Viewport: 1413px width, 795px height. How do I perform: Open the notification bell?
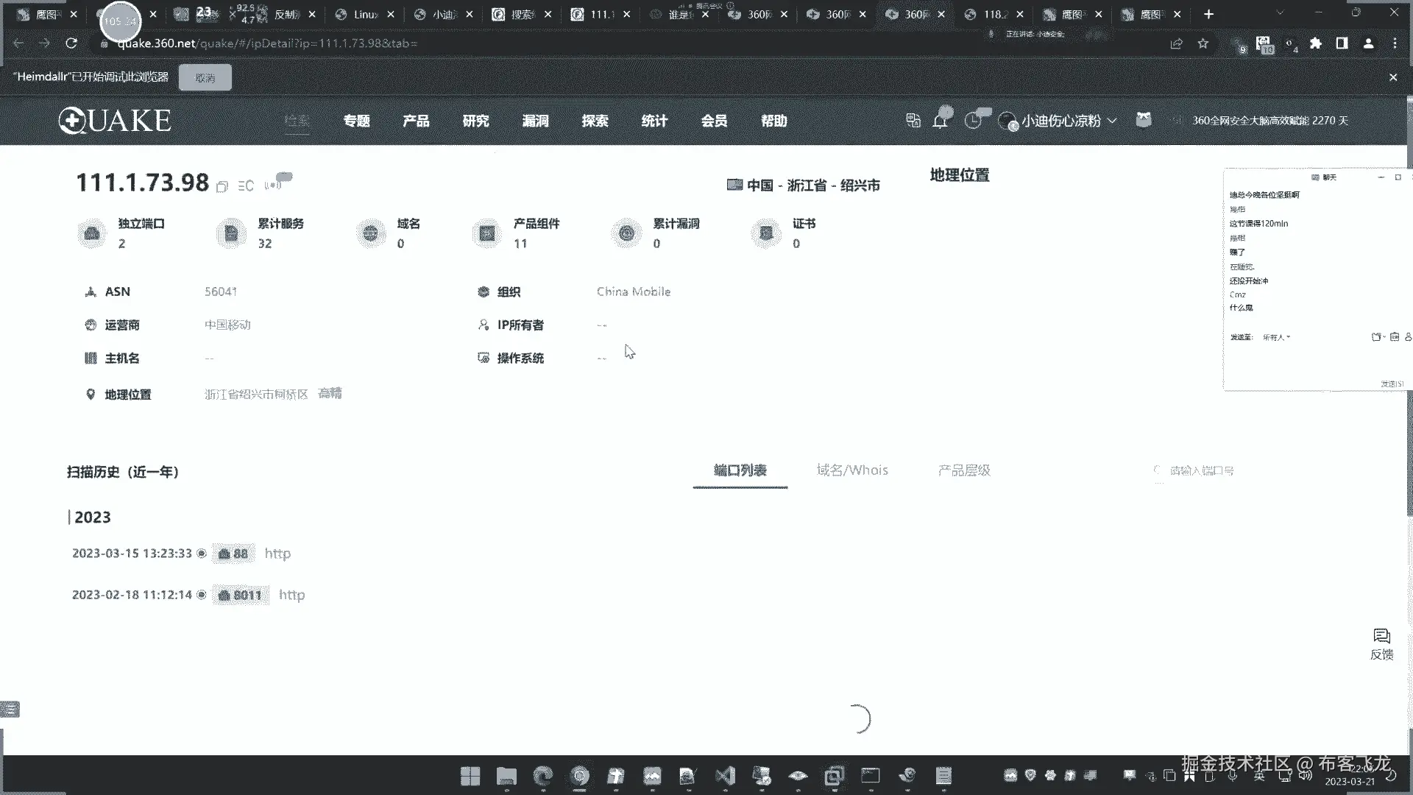(940, 121)
